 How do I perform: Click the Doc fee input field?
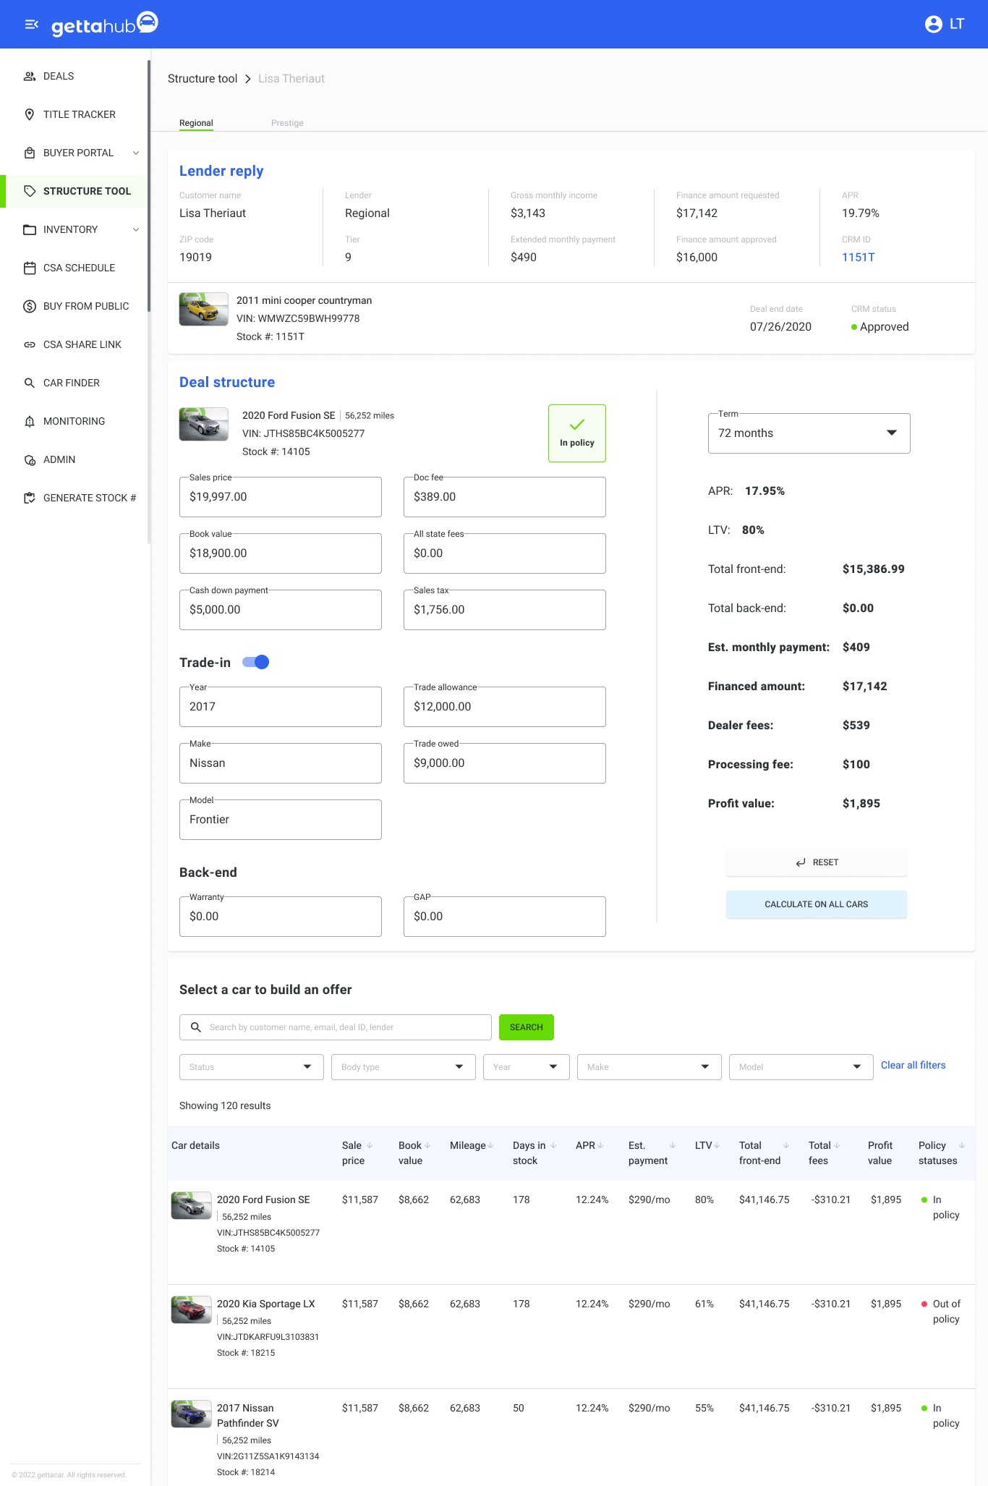click(505, 497)
